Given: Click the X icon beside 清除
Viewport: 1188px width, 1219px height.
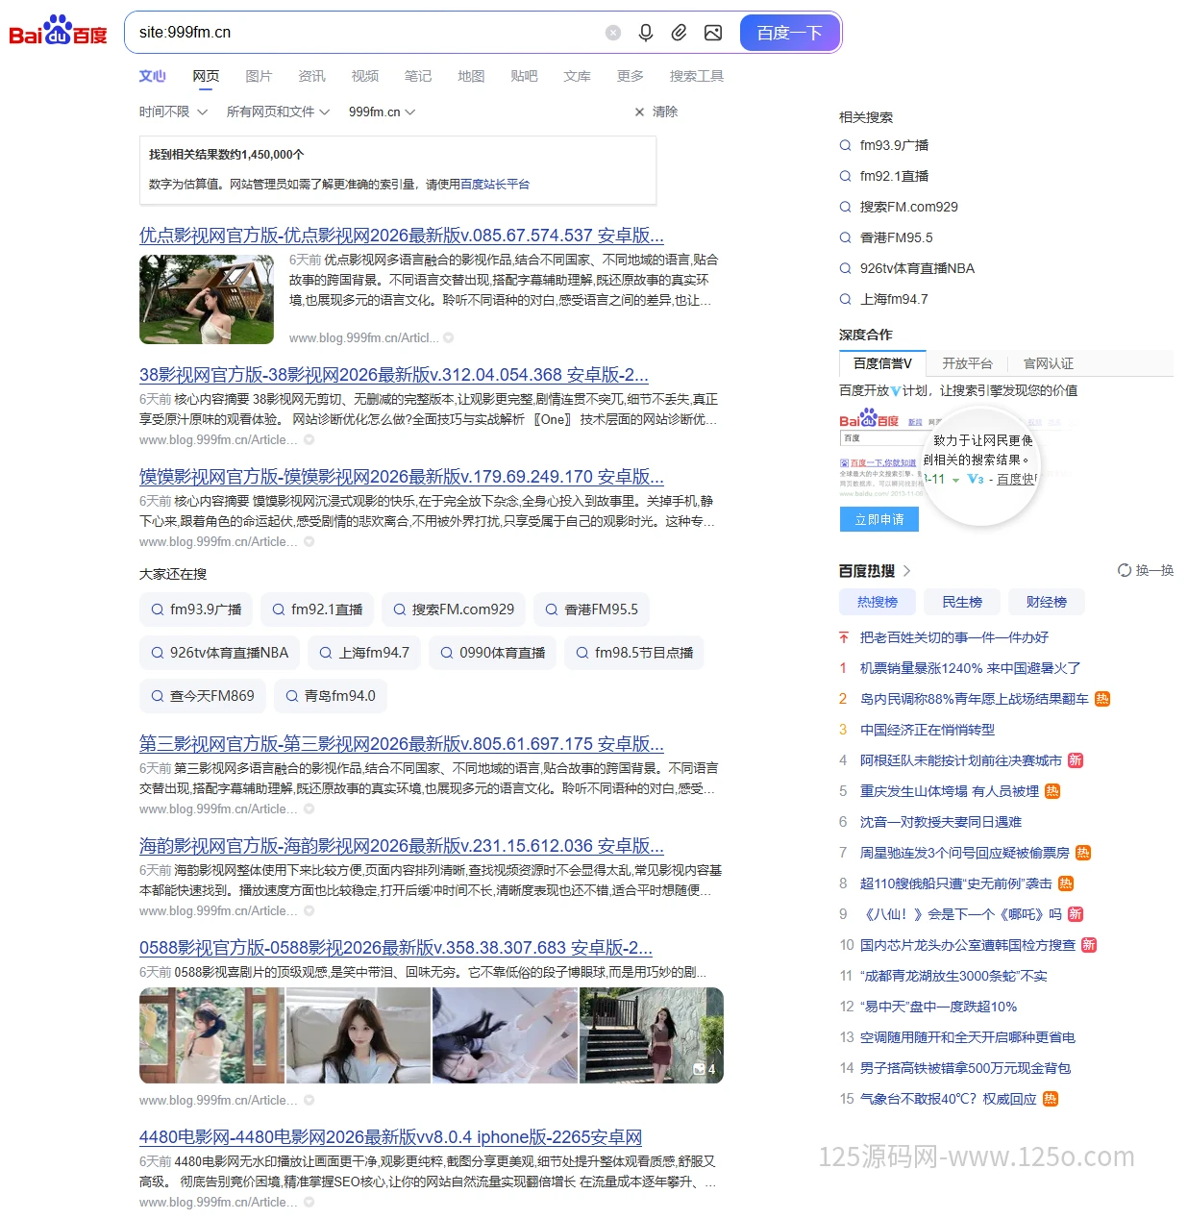Looking at the screenshot, I should (639, 112).
